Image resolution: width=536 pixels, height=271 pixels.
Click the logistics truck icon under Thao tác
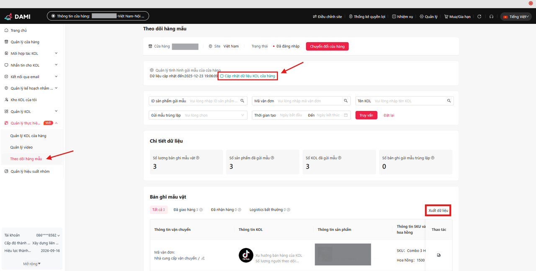[438, 255]
